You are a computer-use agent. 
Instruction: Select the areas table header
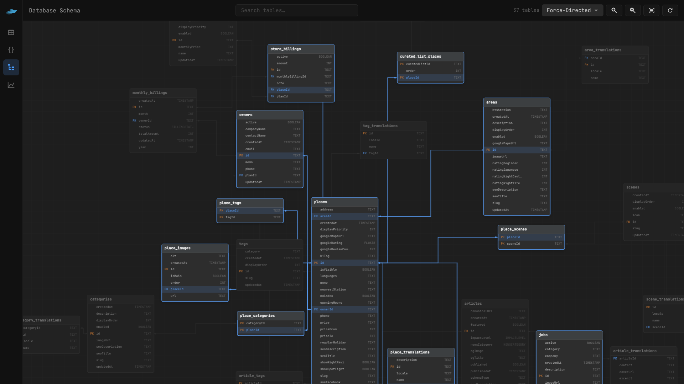tap(517, 102)
